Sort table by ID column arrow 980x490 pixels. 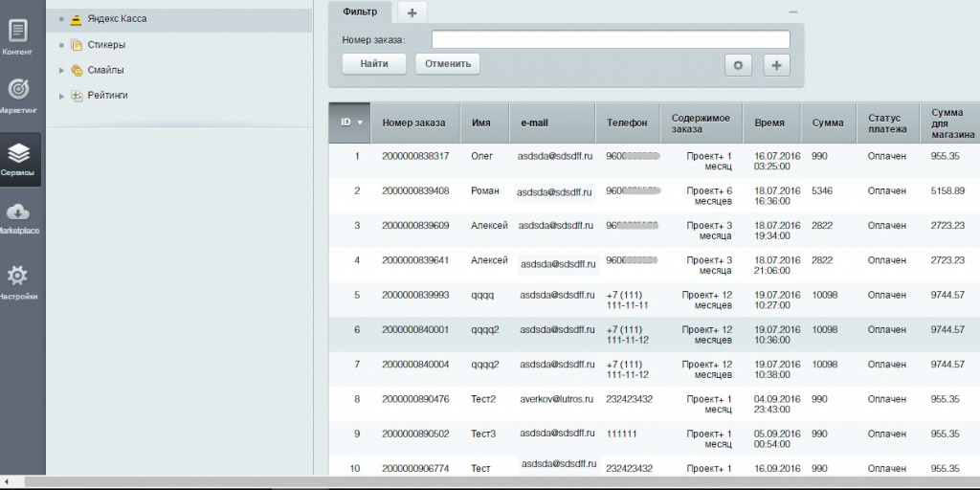(x=360, y=122)
